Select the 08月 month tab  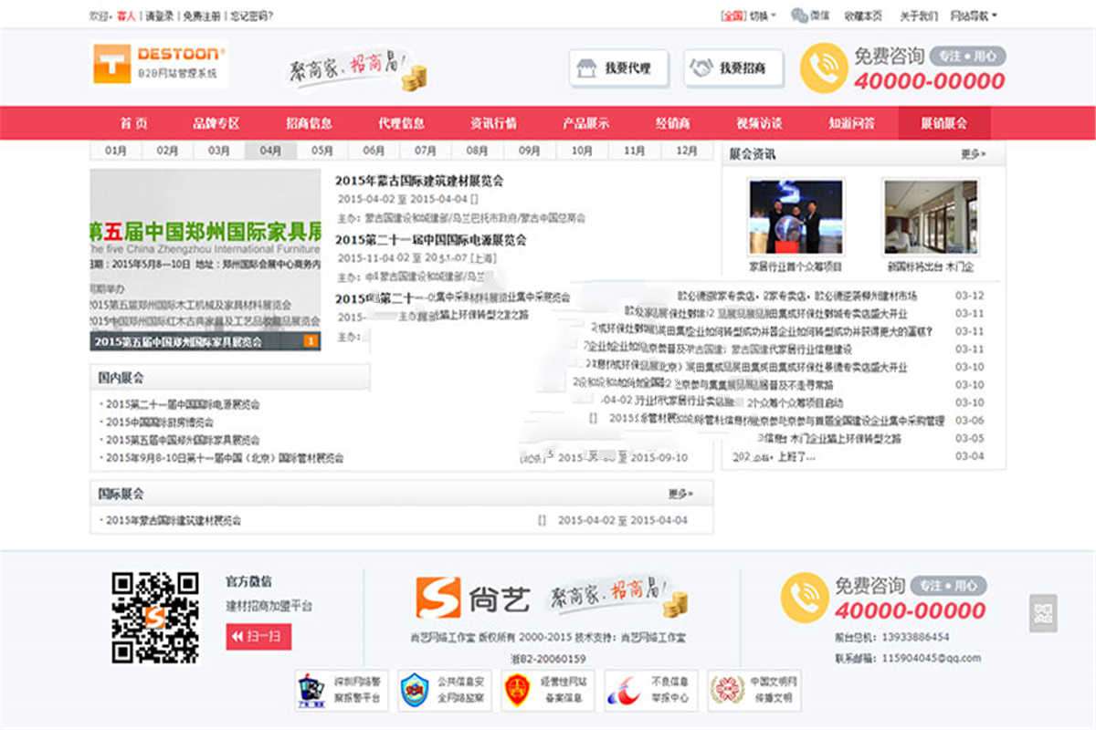[x=478, y=151]
